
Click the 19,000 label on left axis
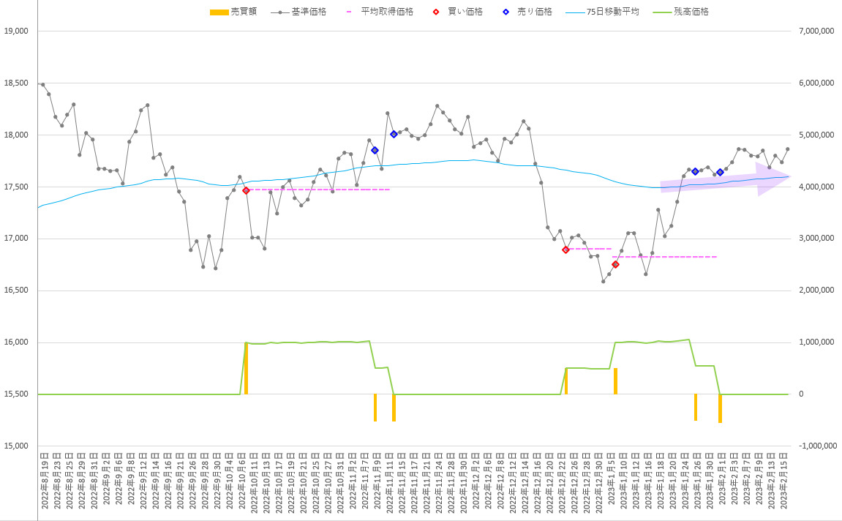15,31
